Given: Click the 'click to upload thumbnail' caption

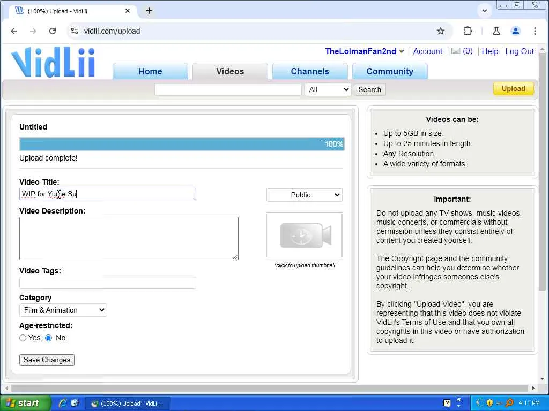Looking at the screenshot, I should pos(305,265).
